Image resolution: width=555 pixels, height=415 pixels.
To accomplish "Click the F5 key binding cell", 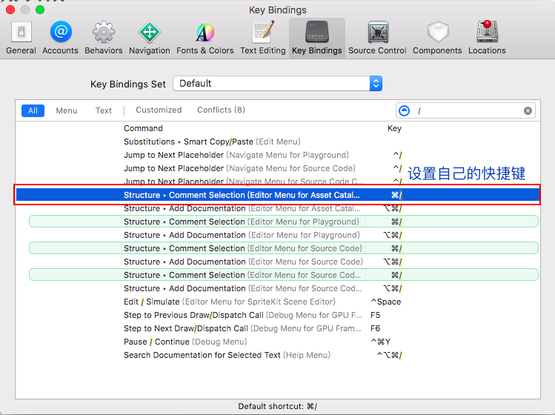I will 375,315.
